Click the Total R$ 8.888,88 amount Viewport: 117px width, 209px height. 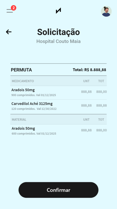click(89, 70)
